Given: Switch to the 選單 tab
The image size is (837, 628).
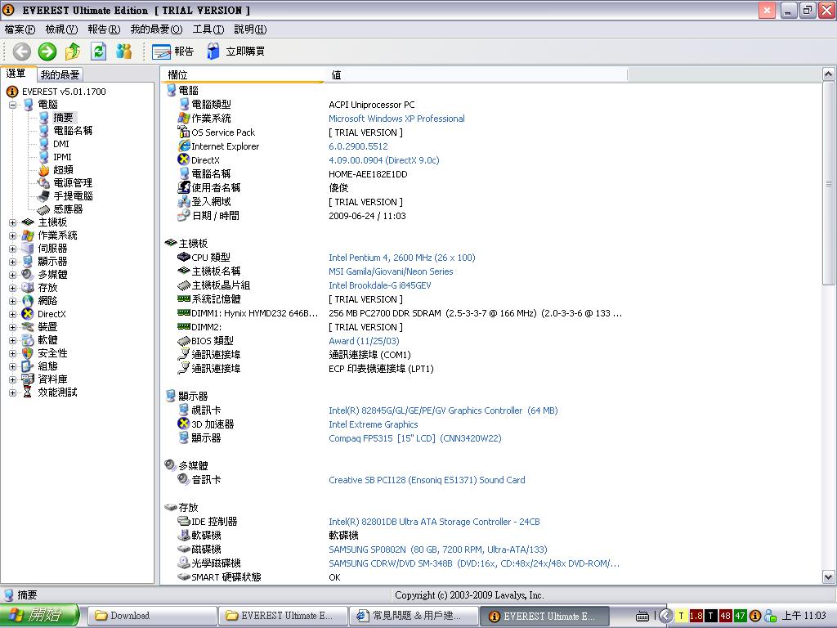Looking at the screenshot, I should 16,74.
